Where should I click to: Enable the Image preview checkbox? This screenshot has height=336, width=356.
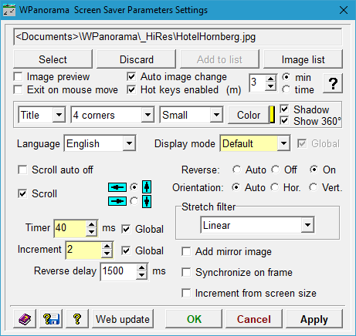[19, 76]
